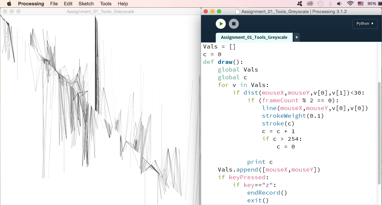Select the Assignment_01_Tools_Greyscale tab
The width and height of the screenshot is (382, 205).
(x=254, y=37)
